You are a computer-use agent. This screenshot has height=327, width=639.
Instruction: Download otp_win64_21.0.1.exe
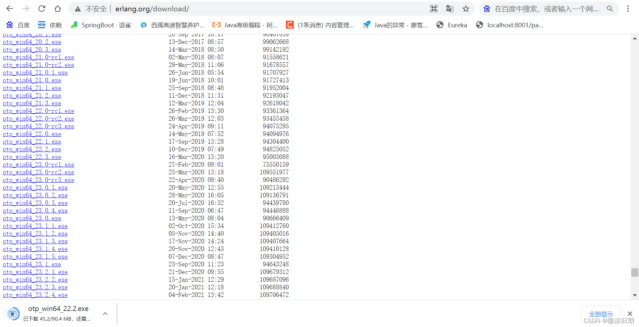tap(35, 73)
